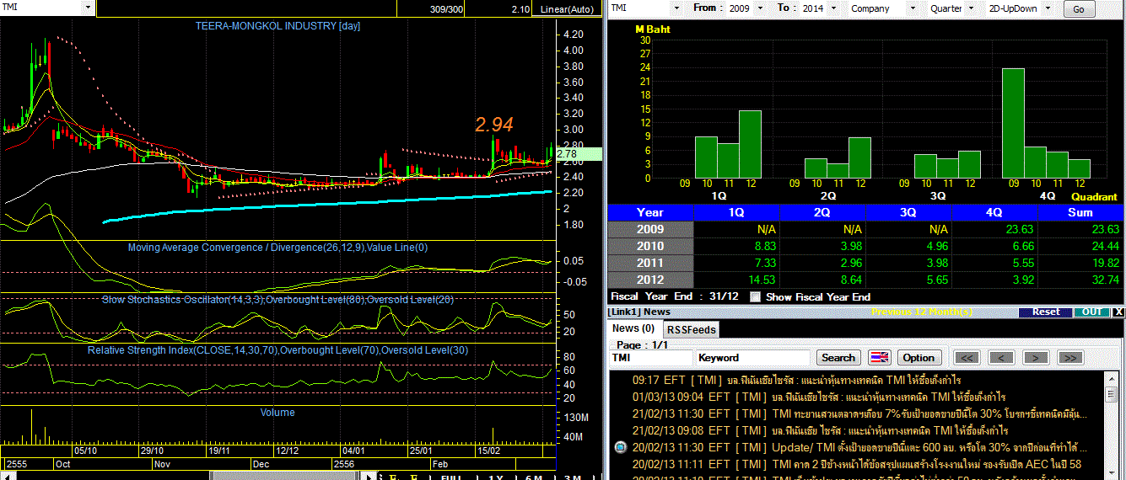Switch to the RSSFeeds tab
This screenshot has height=480, width=1126.
point(691,329)
